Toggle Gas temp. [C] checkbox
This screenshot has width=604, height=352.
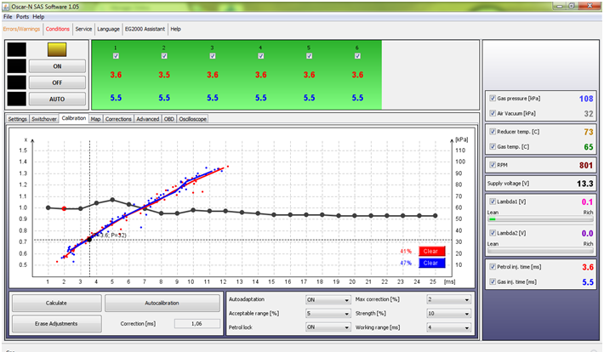pos(493,146)
